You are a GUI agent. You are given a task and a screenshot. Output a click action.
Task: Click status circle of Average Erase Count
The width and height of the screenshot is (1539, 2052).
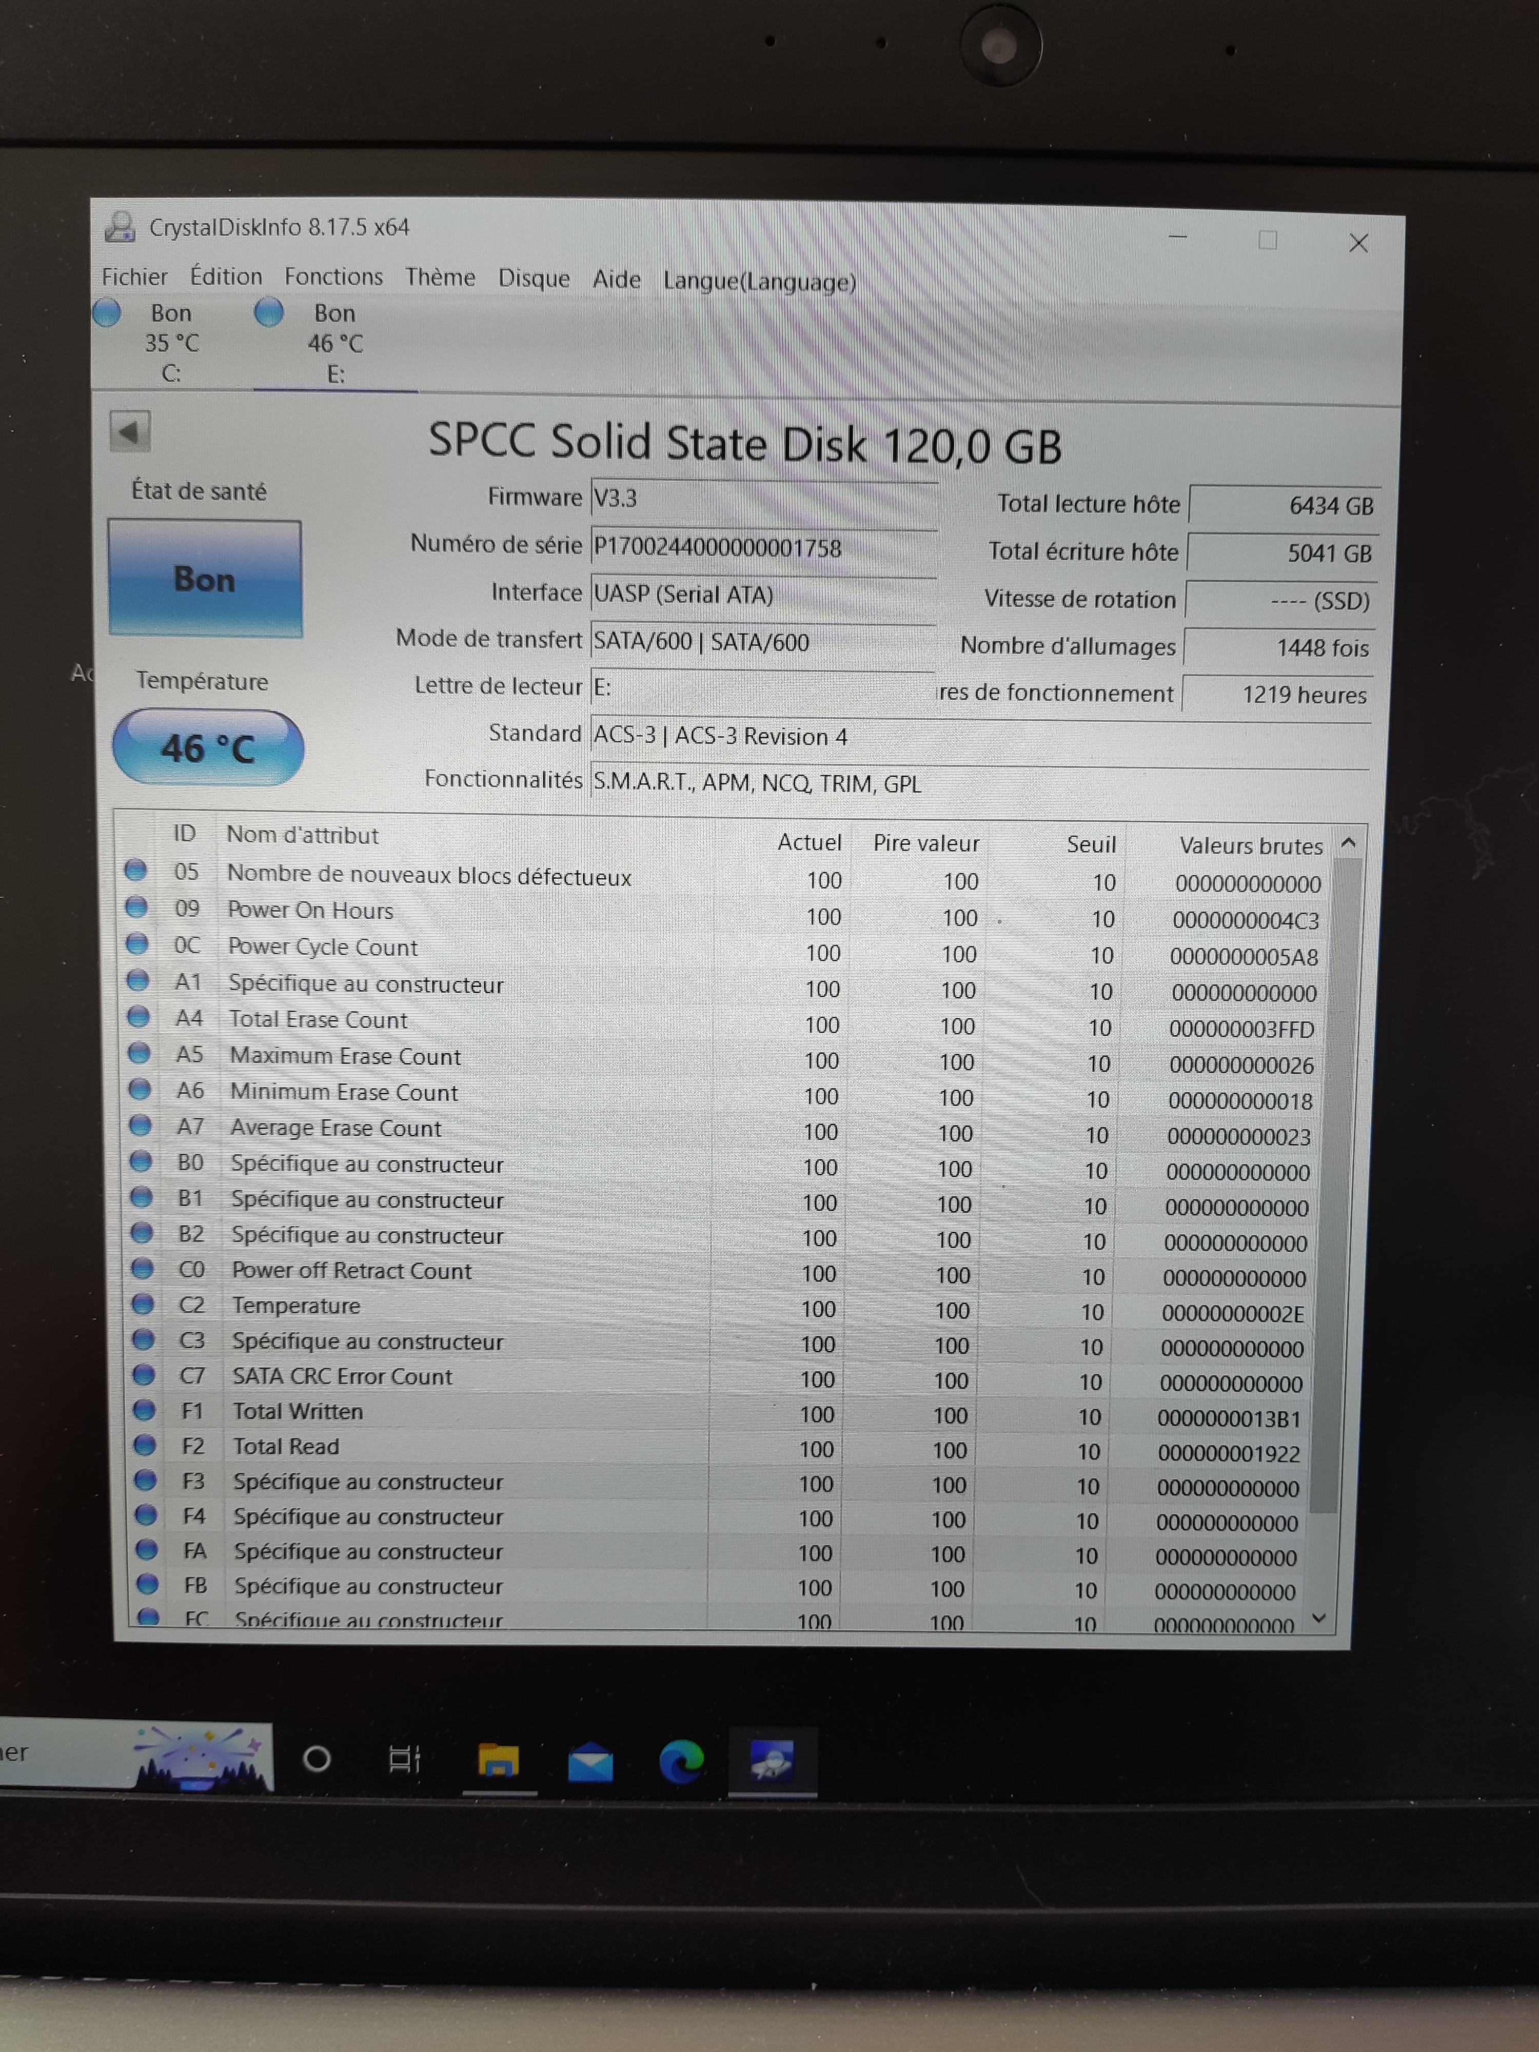[x=140, y=1124]
